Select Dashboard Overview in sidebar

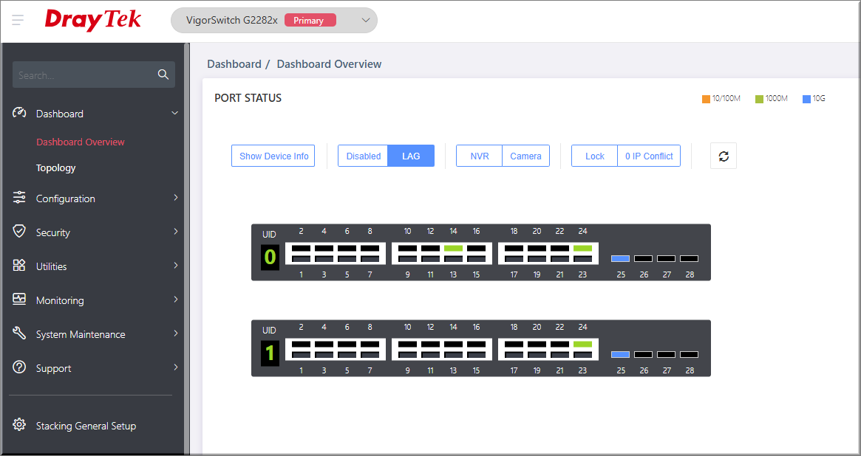click(x=81, y=142)
